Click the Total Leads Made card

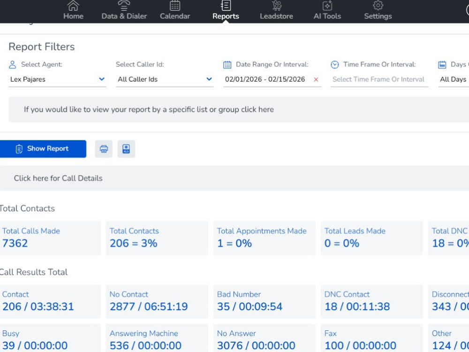(x=372, y=238)
